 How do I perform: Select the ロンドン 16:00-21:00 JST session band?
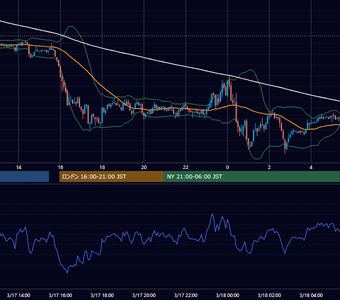point(111,176)
